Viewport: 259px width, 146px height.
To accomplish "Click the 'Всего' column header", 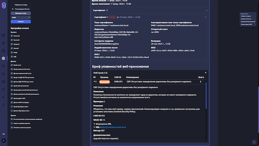I will (x=201, y=77).
